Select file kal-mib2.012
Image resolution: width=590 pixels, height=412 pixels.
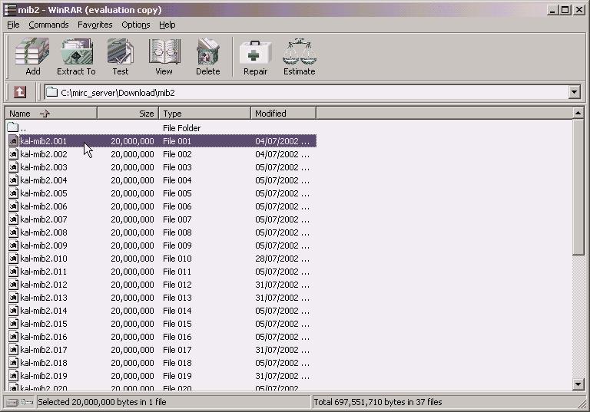44,285
